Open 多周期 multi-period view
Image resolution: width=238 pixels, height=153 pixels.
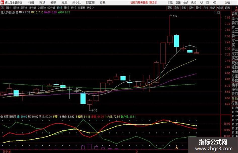pyautogui.click(x=81, y=8)
